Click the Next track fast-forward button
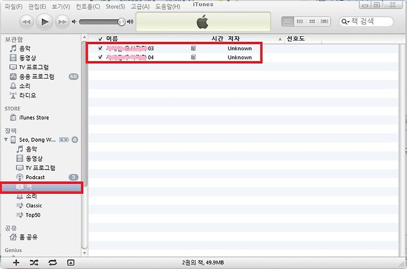 coord(62,22)
